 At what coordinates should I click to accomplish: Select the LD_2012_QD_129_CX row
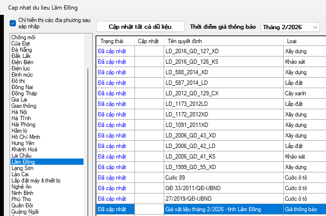click(192, 93)
